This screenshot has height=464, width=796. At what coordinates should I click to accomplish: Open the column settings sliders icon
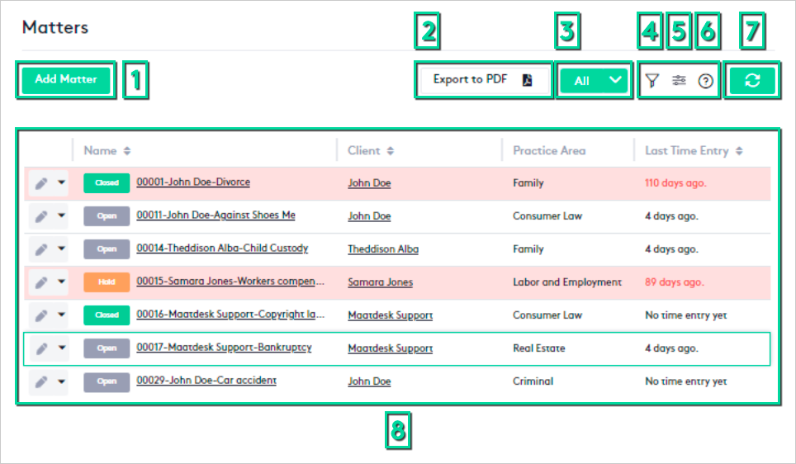coord(679,81)
